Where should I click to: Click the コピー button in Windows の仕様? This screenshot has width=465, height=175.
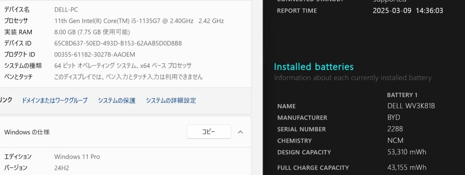(209, 132)
